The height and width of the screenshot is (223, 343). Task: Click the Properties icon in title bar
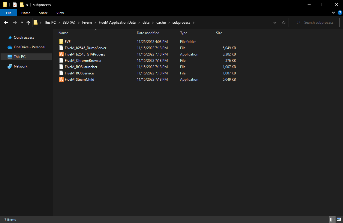15,5
